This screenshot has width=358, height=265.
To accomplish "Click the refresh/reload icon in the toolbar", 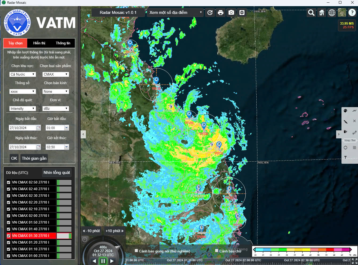I will coord(210,13).
